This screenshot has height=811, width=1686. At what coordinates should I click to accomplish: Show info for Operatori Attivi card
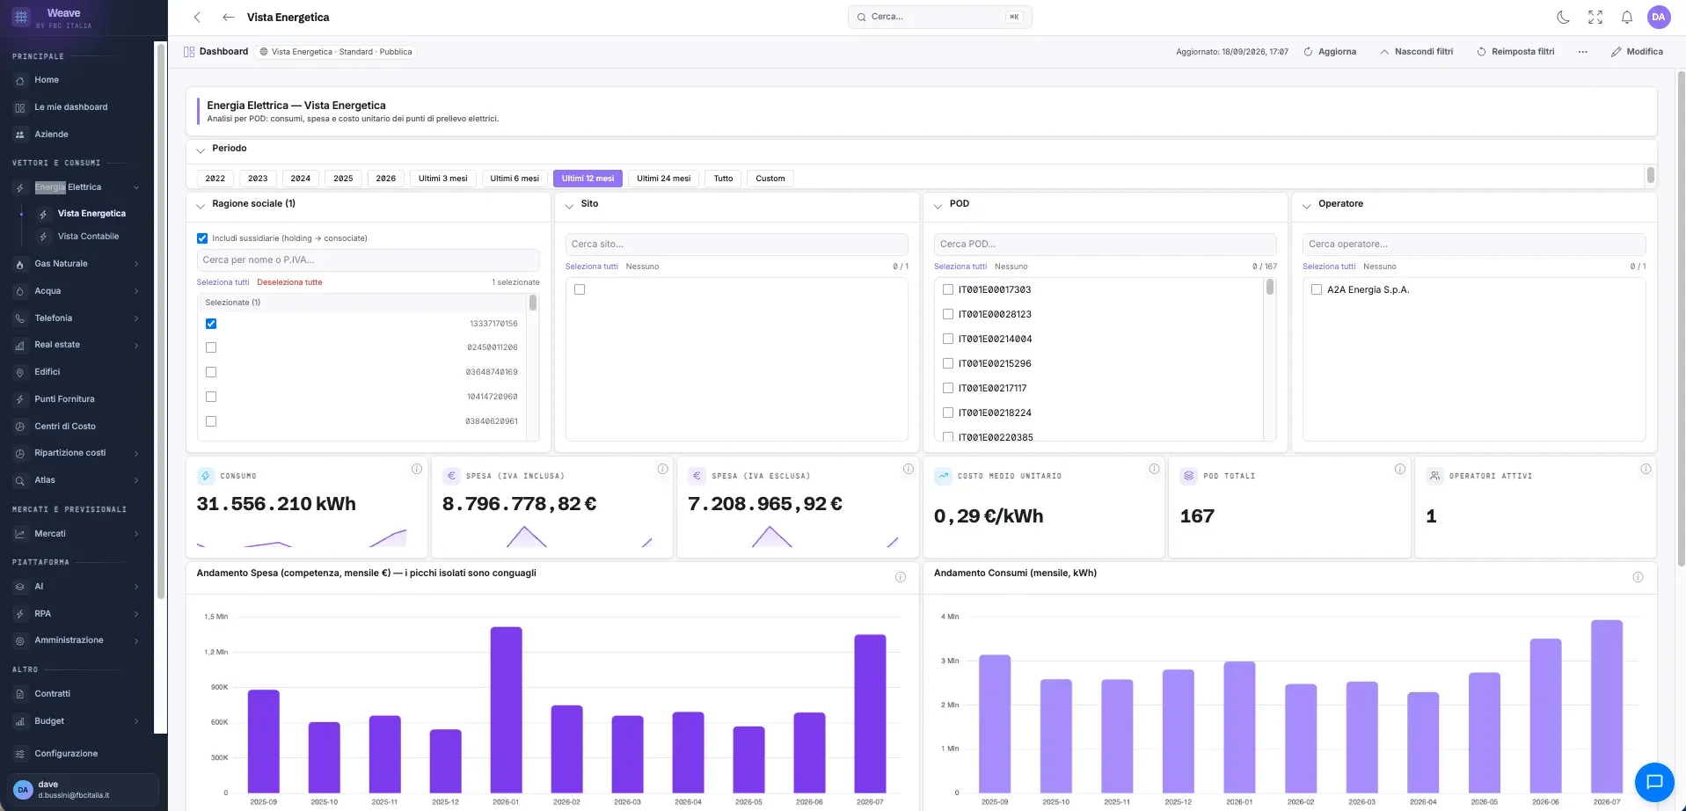[x=1646, y=469]
